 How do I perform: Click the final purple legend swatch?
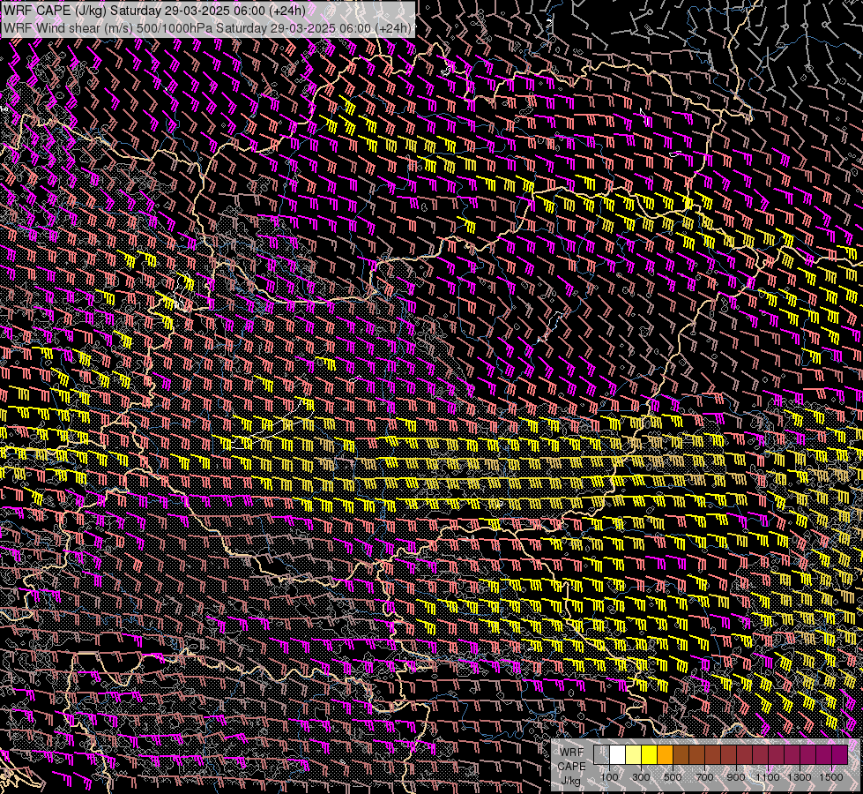[x=839, y=755]
